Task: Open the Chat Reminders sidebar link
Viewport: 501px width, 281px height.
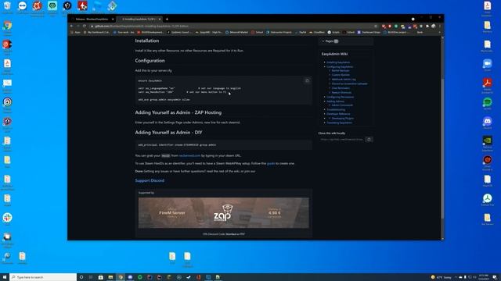Action: (x=341, y=88)
